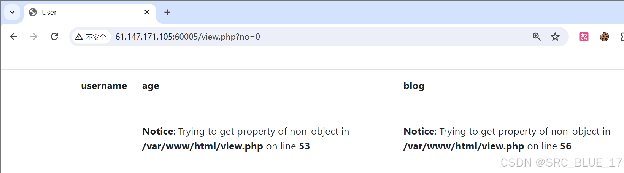
Task: Open a new tab with the plus button
Action: (x=167, y=12)
